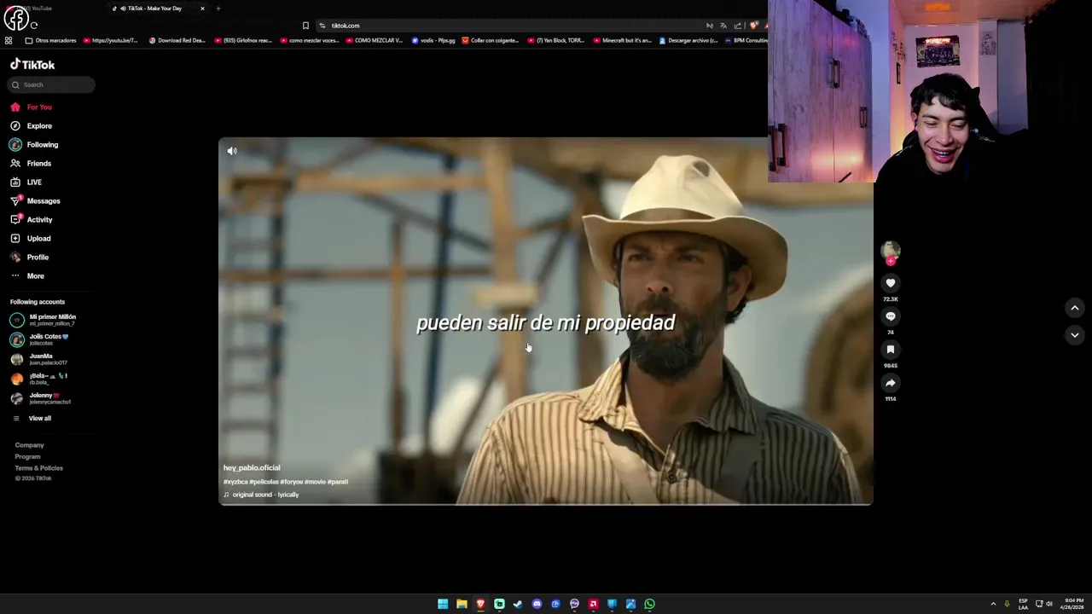Open voxiis - Pfps.gg bookmark
This screenshot has height=614, width=1092.
[x=433, y=40]
